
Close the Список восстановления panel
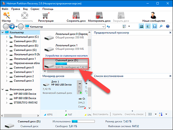tap(170, 76)
